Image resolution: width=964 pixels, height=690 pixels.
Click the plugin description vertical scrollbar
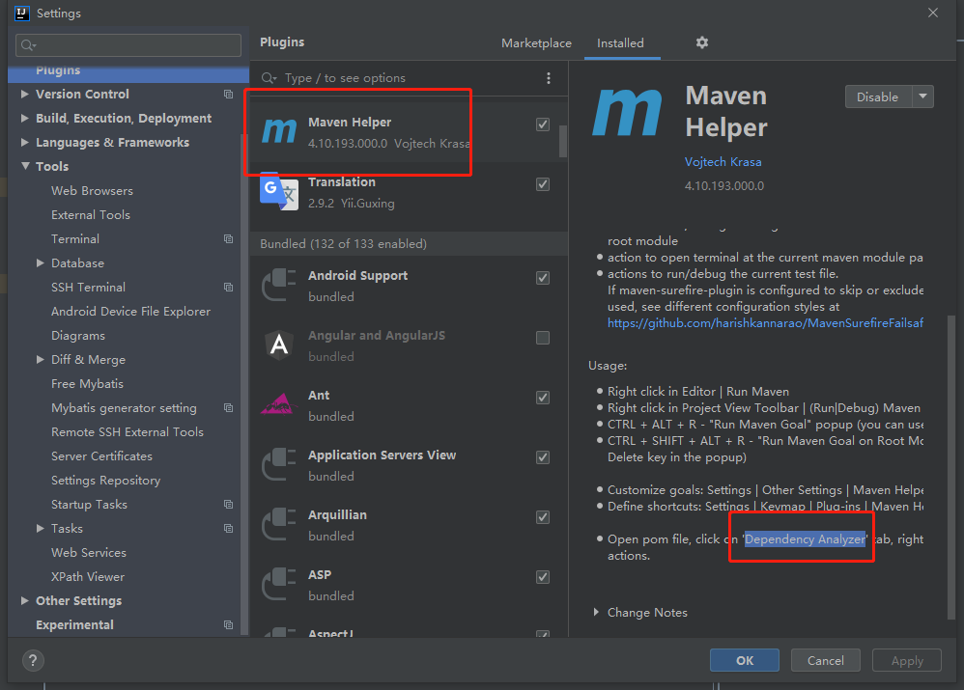pos(951,467)
